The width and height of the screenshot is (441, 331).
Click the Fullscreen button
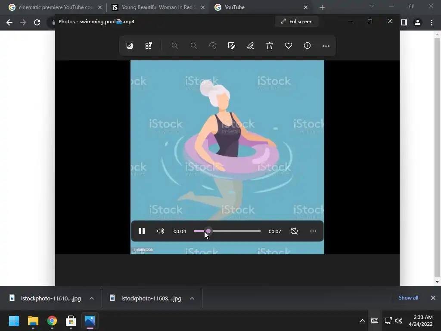pyautogui.click(x=296, y=22)
